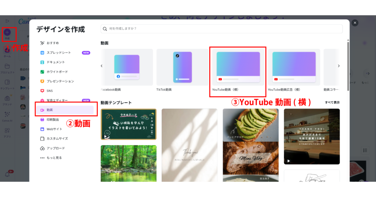This screenshot has width=376, height=197.
Task: Select the ドキュメント icon
Action: pos(42,62)
